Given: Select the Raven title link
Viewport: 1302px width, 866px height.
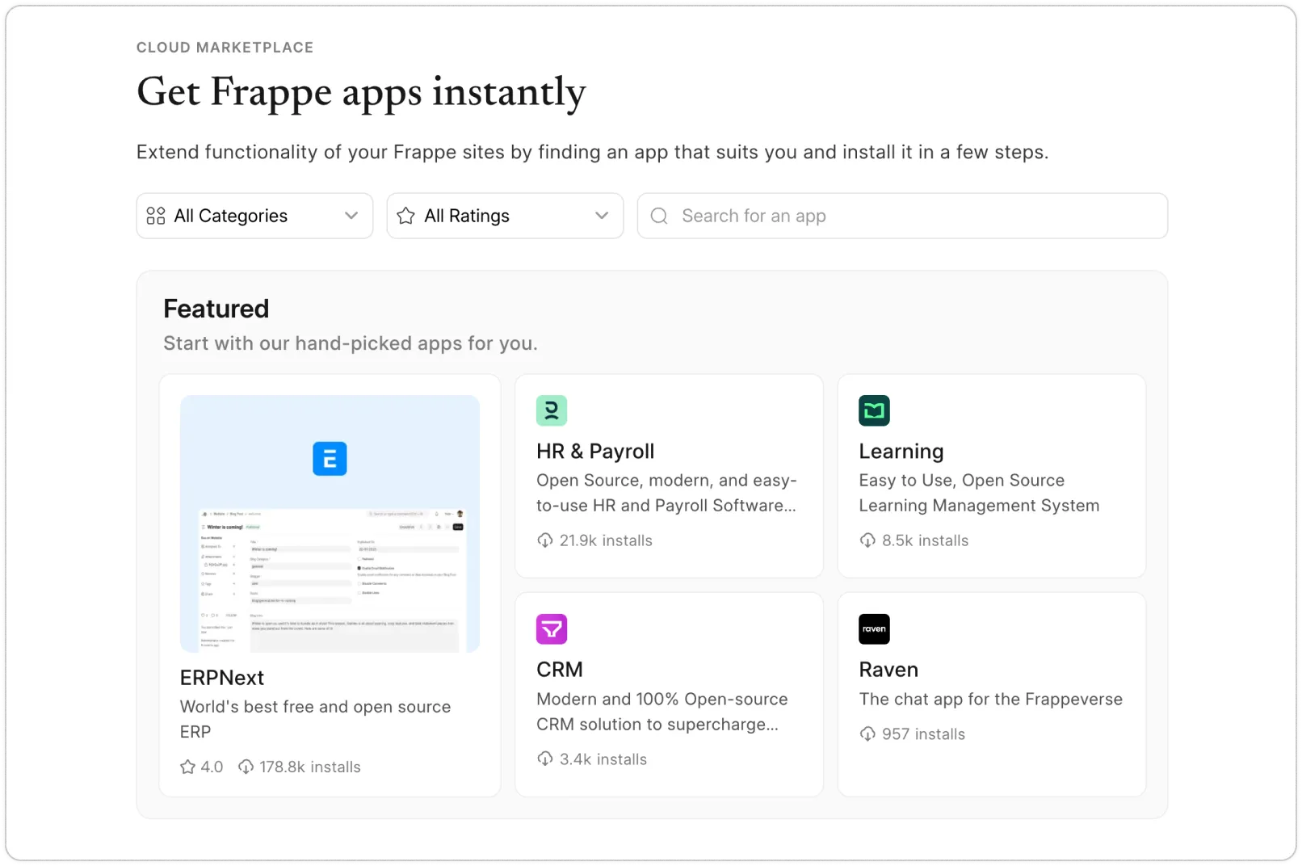Looking at the screenshot, I should coord(888,670).
